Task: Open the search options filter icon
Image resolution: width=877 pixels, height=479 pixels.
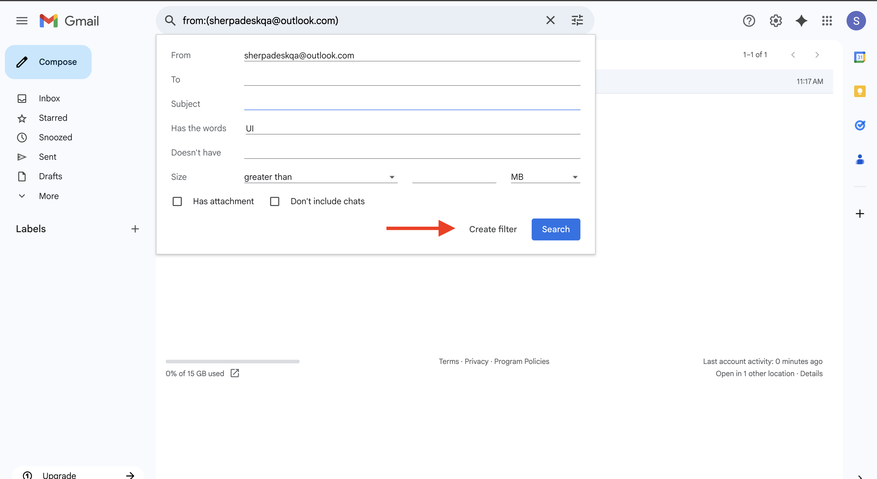Action: (577, 20)
